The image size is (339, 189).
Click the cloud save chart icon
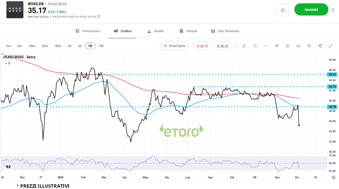(255, 46)
